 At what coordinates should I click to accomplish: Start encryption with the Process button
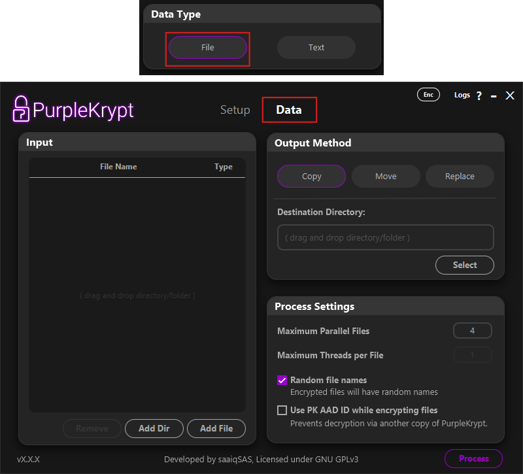coord(473,459)
